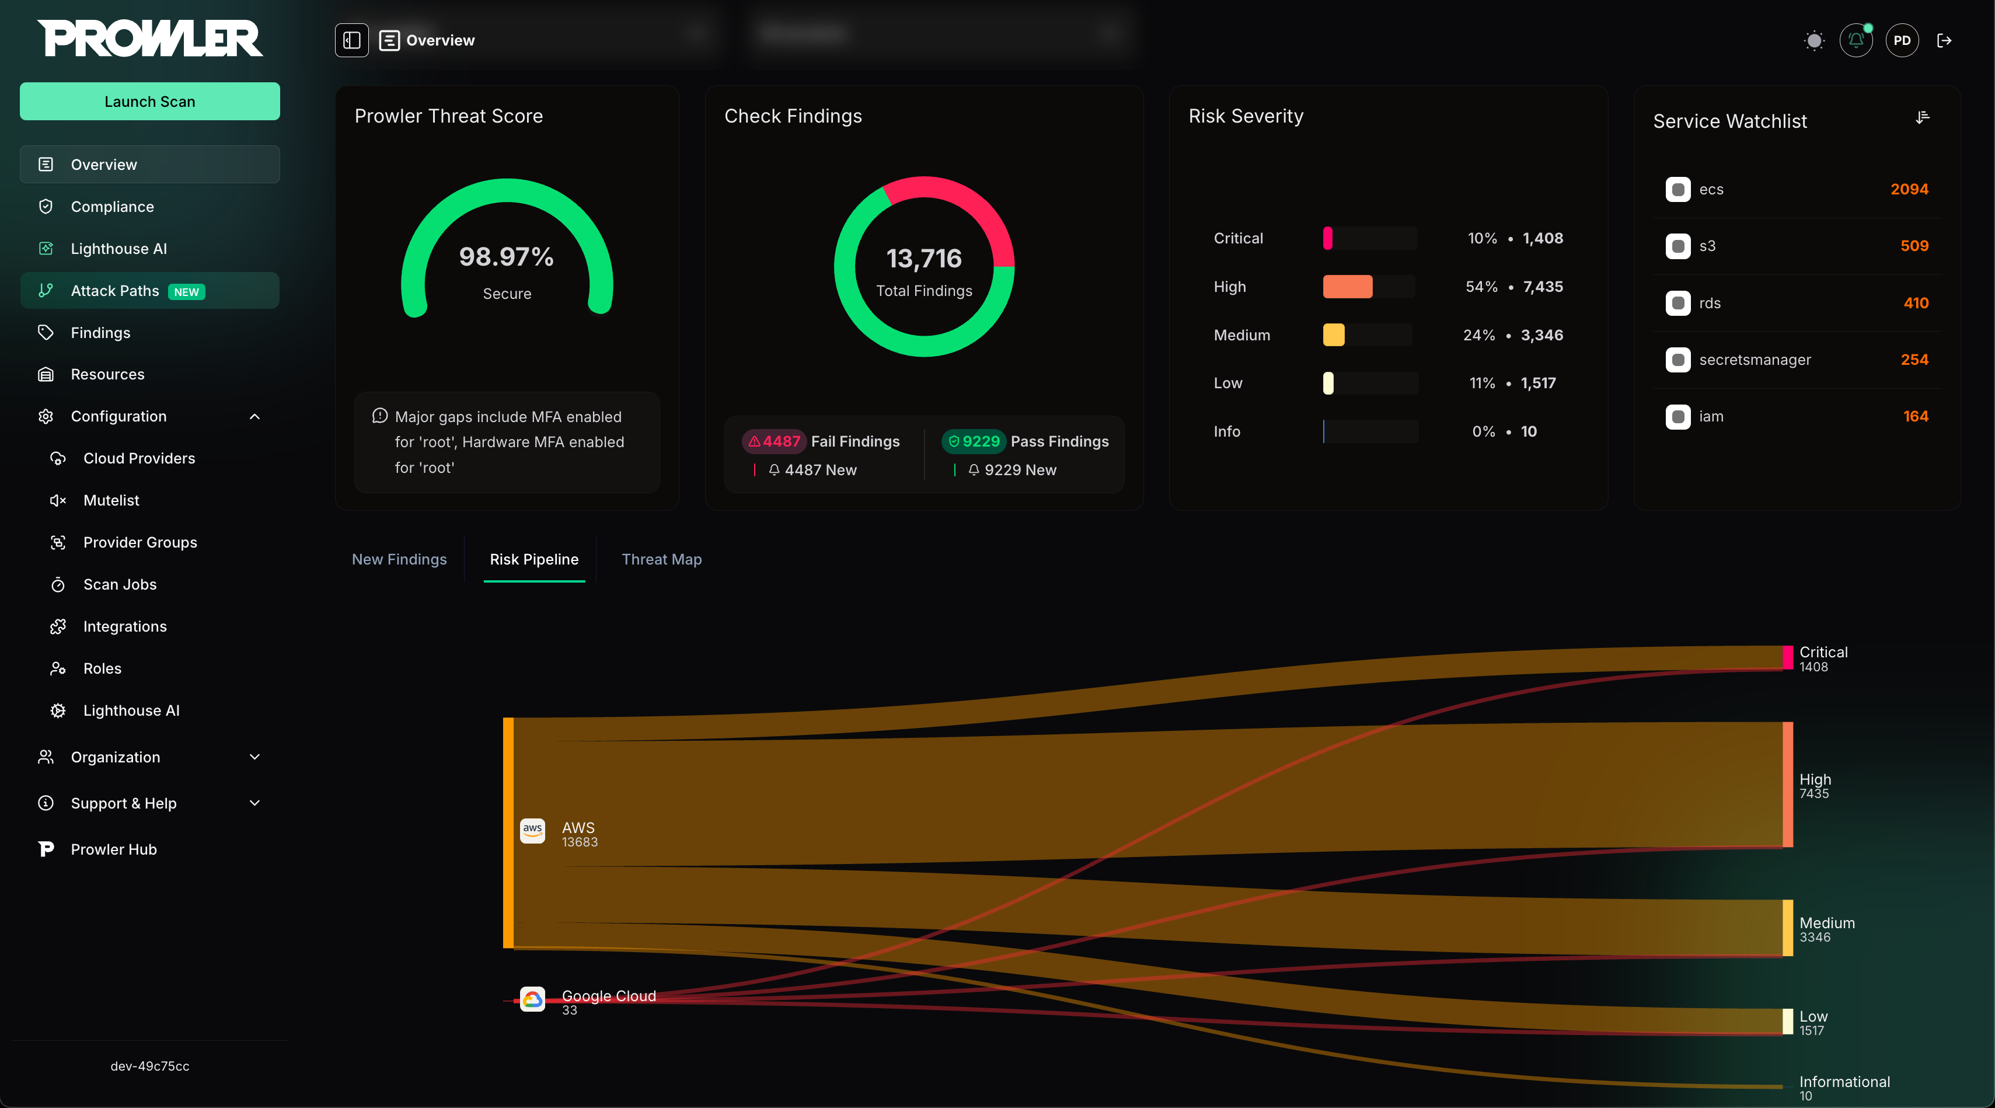Open Prowler Hub
This screenshot has width=1995, height=1108.
pyautogui.click(x=113, y=849)
